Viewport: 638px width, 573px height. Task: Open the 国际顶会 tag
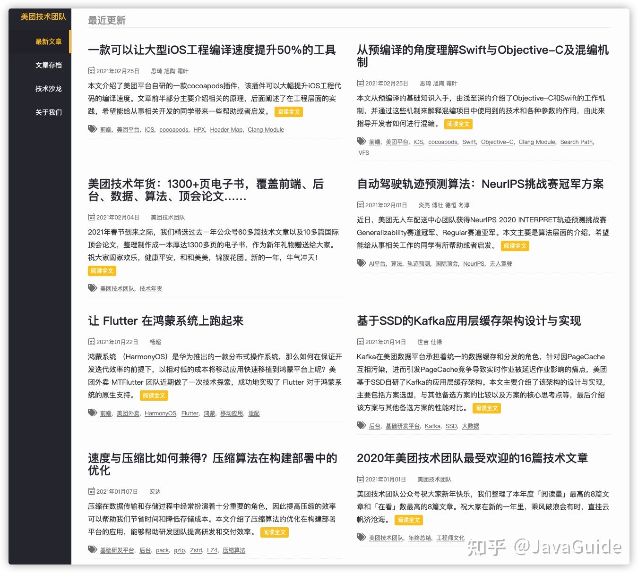pos(447,264)
